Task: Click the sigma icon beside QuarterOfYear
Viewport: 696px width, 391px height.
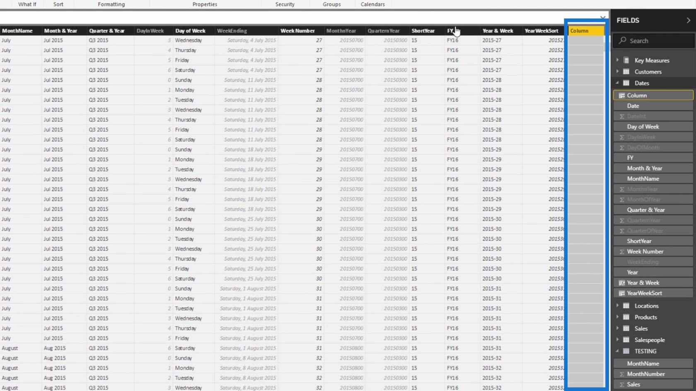Action: point(622,230)
